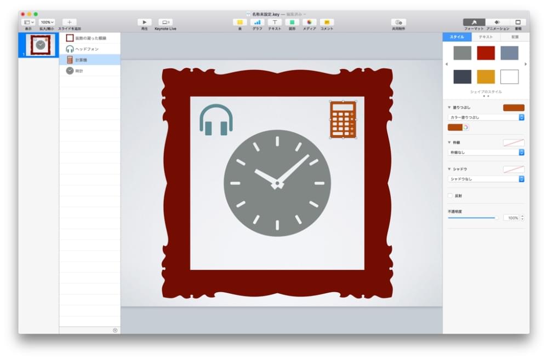Add a comment with コメント icon
This screenshot has height=360, width=548.
[x=327, y=22]
